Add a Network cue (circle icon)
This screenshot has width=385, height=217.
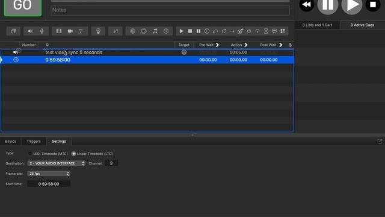point(132,31)
